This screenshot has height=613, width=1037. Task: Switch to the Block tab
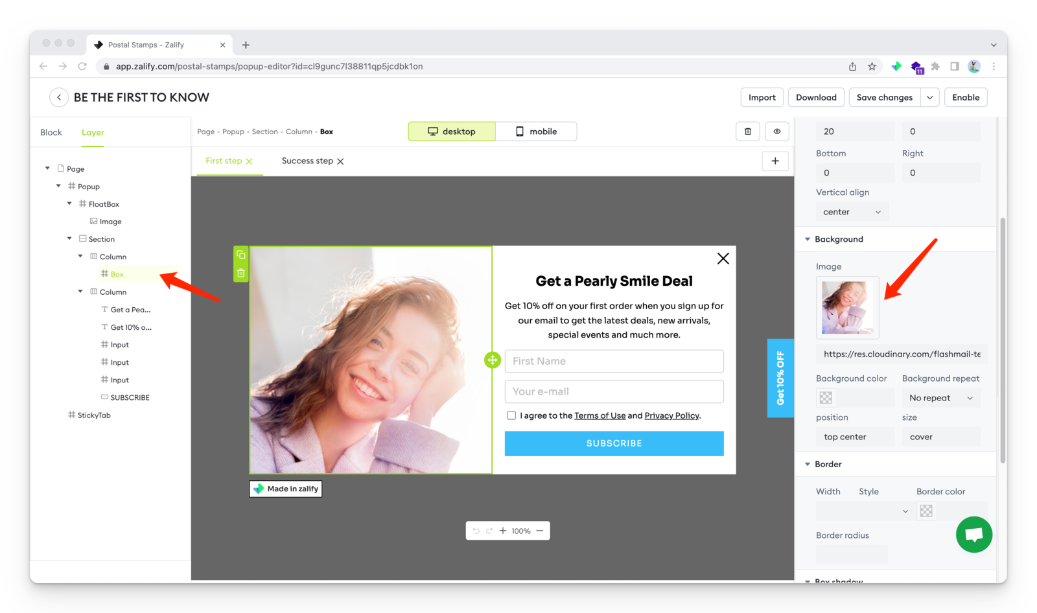(51, 132)
